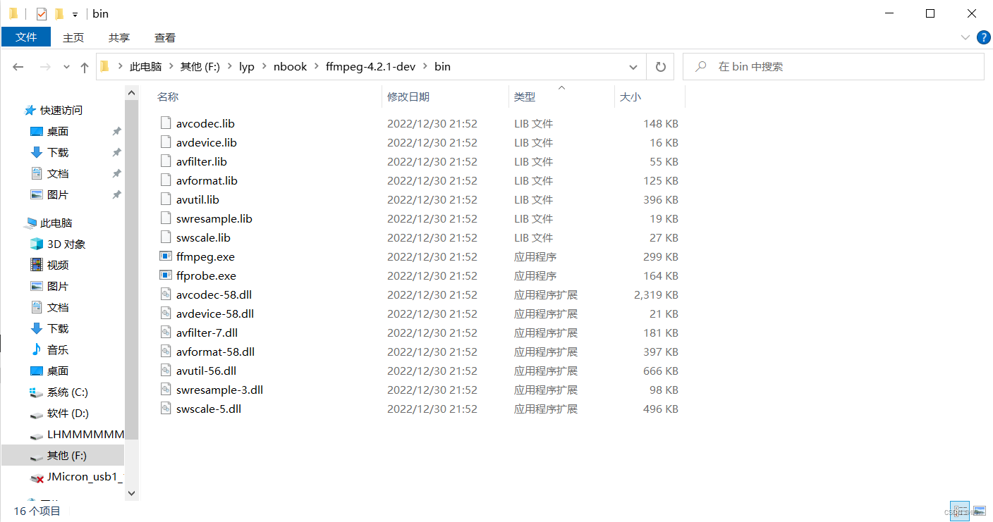
Task: Select the avutil.lib file
Action: (x=197, y=199)
